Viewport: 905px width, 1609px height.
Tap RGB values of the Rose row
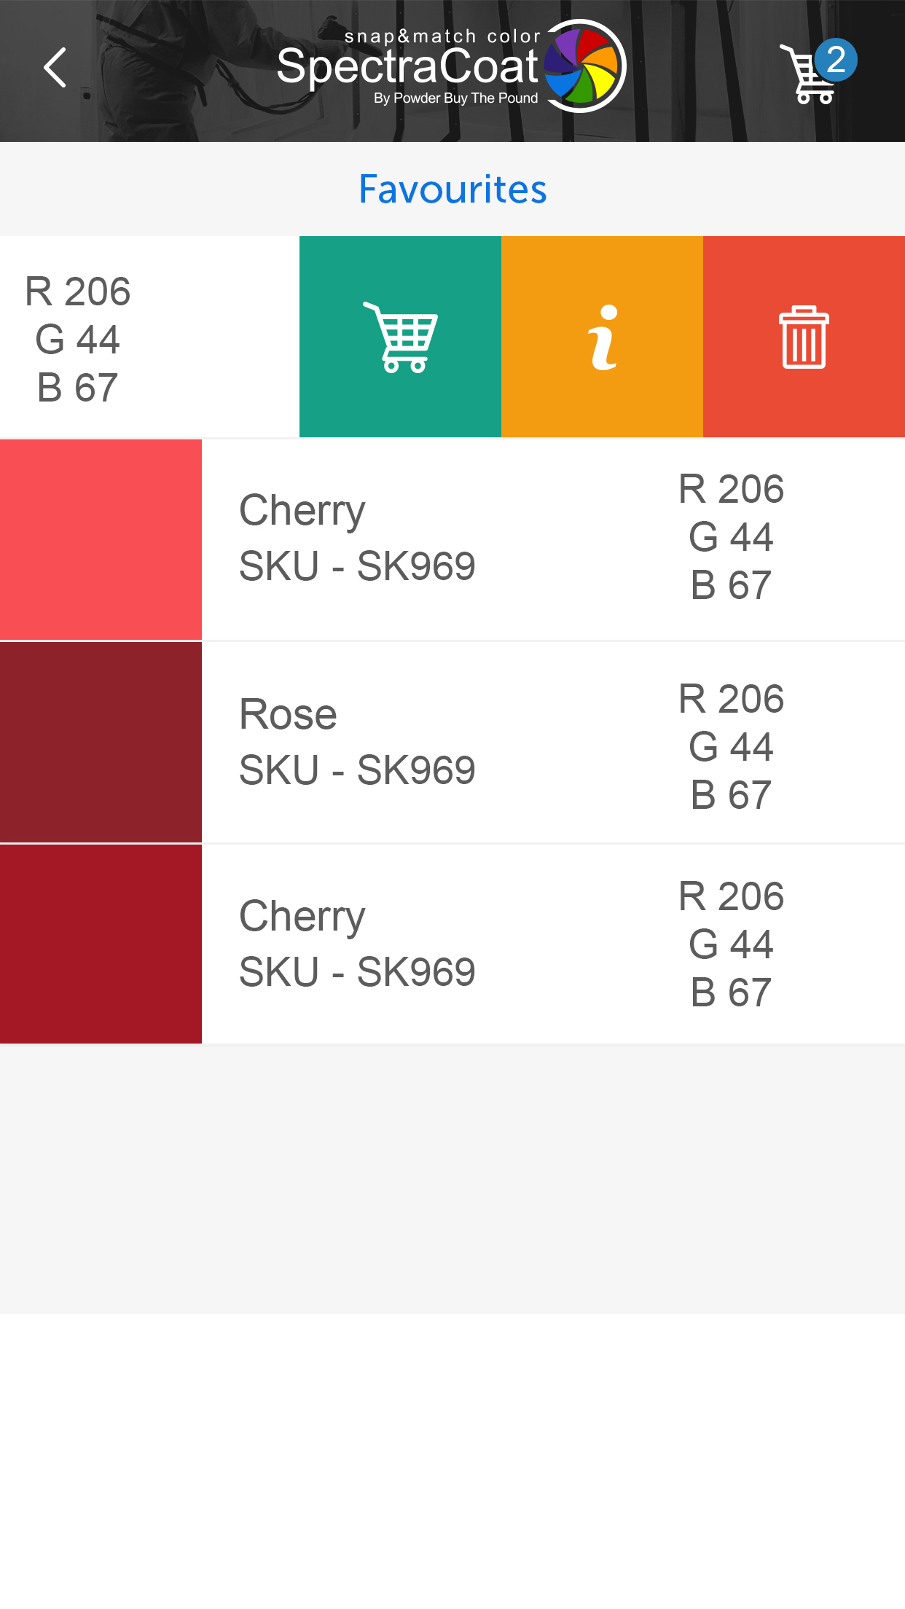tap(731, 746)
